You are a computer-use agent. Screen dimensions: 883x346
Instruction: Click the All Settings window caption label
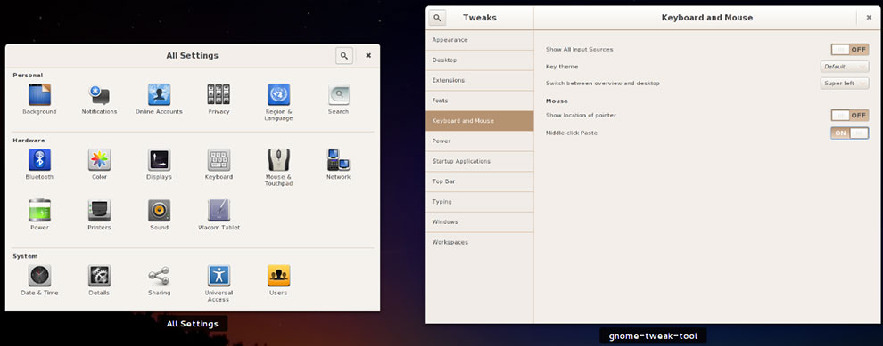click(x=192, y=324)
